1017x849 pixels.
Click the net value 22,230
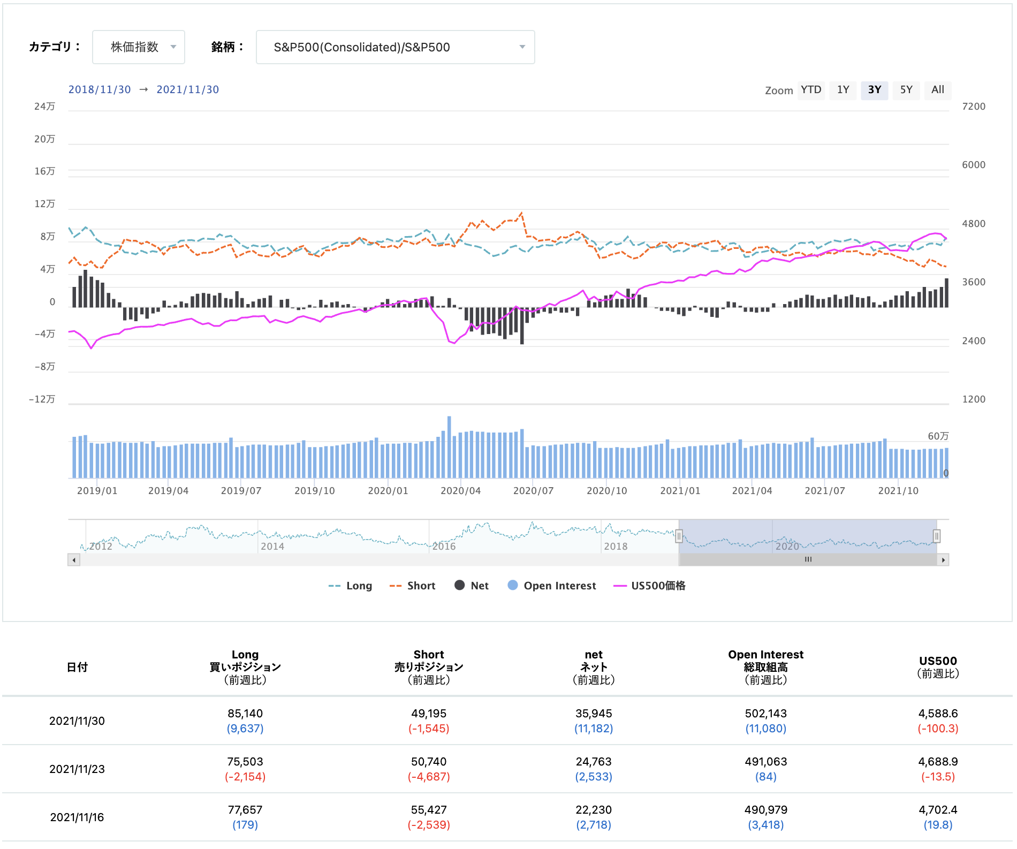[594, 810]
